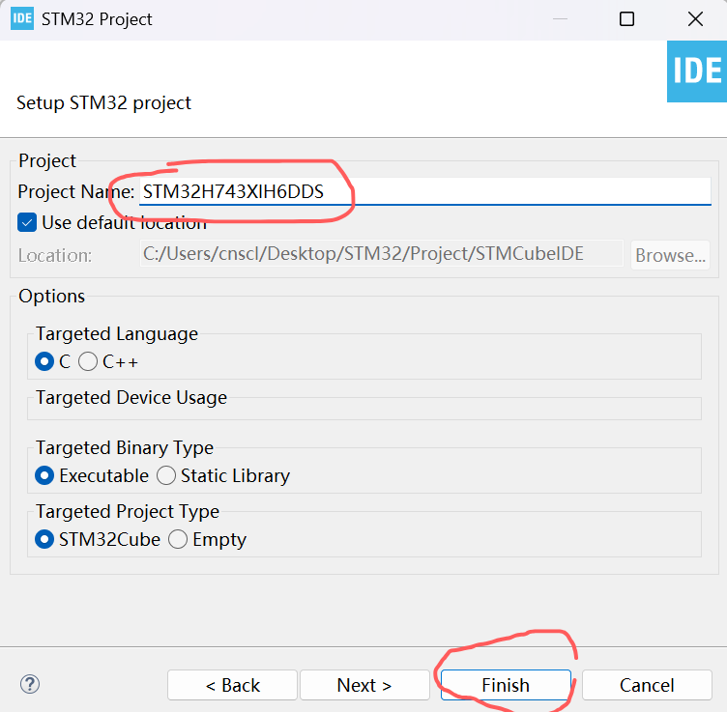Click the Targeted Project Type label
The image size is (727, 712).
(x=128, y=511)
